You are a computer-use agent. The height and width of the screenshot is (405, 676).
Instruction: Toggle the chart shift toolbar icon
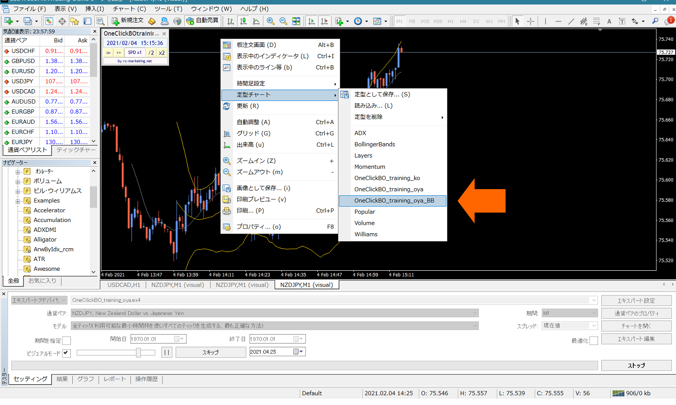point(324,21)
